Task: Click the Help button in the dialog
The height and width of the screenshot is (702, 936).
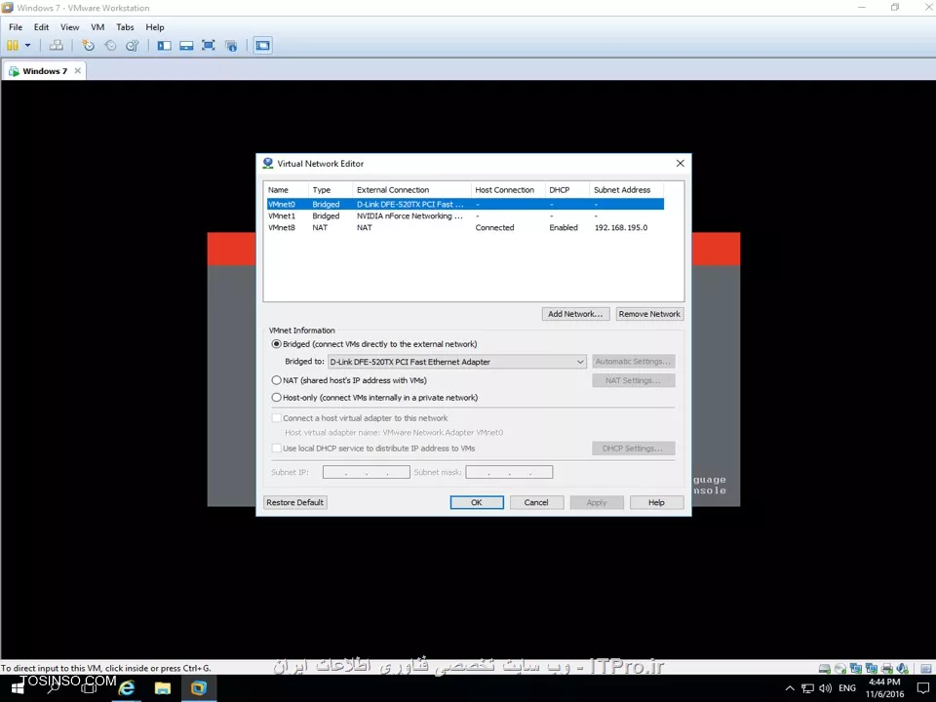Action: tap(656, 503)
